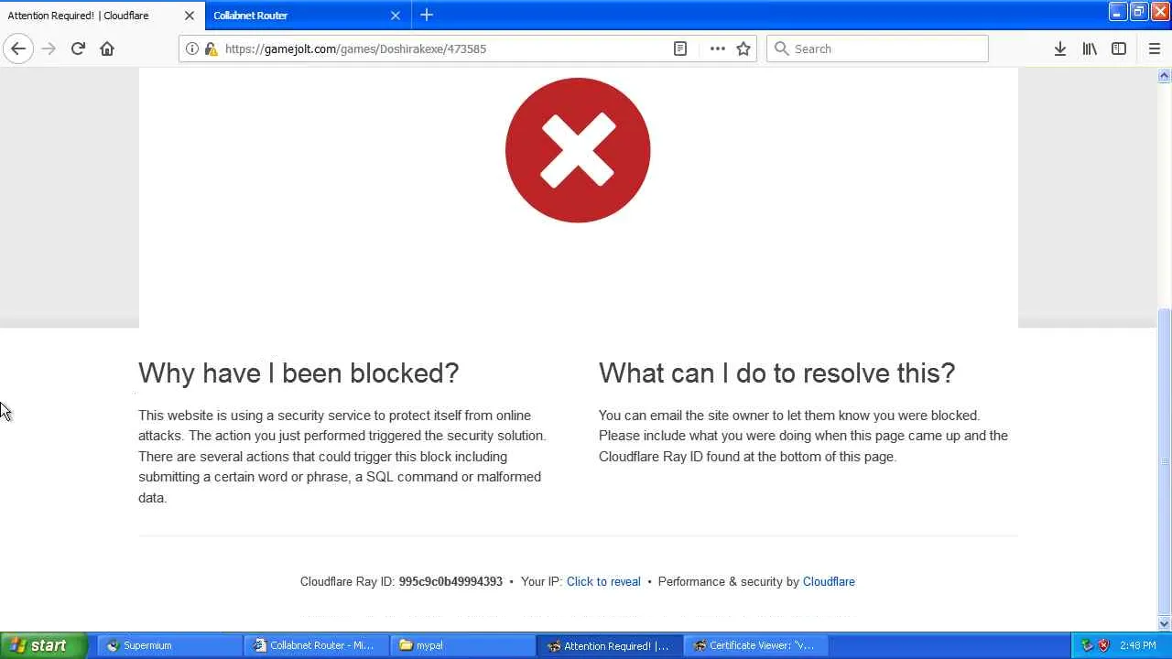Show site information icon in address bar
The image size is (1172, 659).
click(192, 49)
